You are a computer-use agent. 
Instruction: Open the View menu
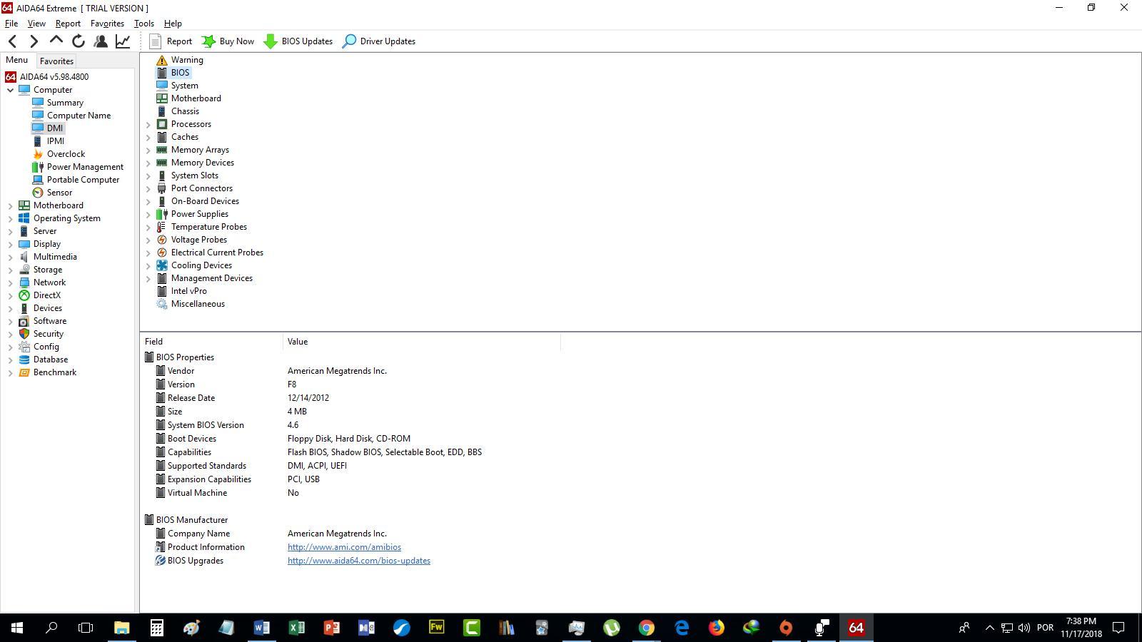(x=36, y=24)
